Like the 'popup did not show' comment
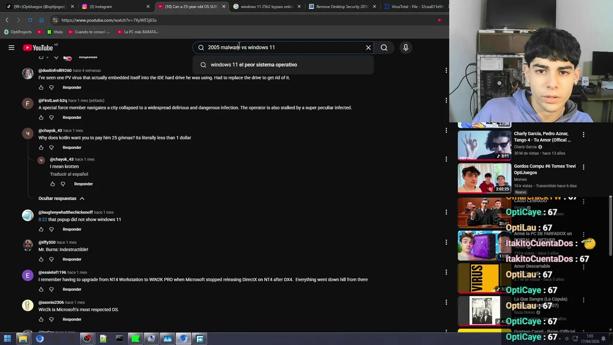Image resolution: width=613 pixels, height=345 pixels. pos(41,230)
